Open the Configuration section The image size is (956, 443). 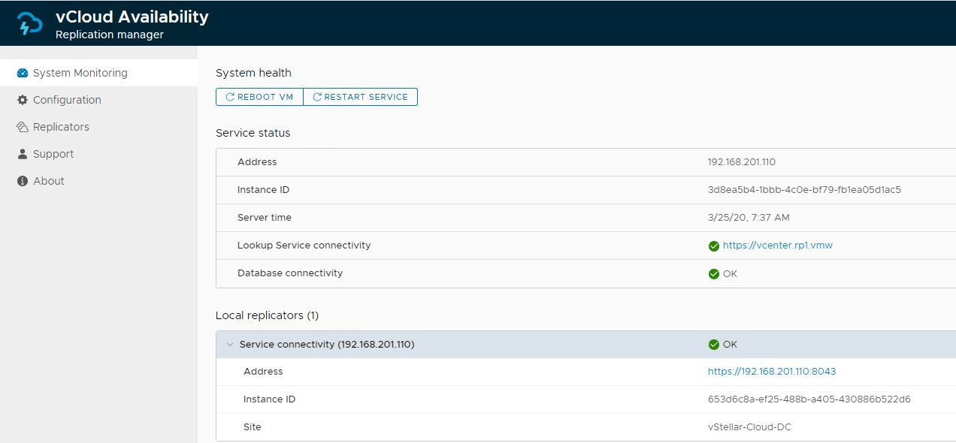(98, 100)
